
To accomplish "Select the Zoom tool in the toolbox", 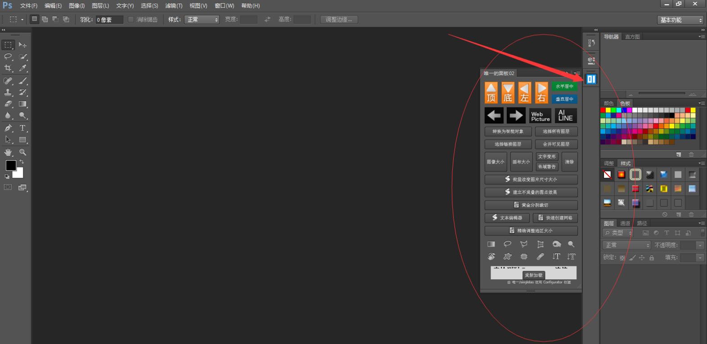I will 23,152.
